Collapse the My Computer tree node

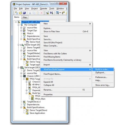[19, 25]
